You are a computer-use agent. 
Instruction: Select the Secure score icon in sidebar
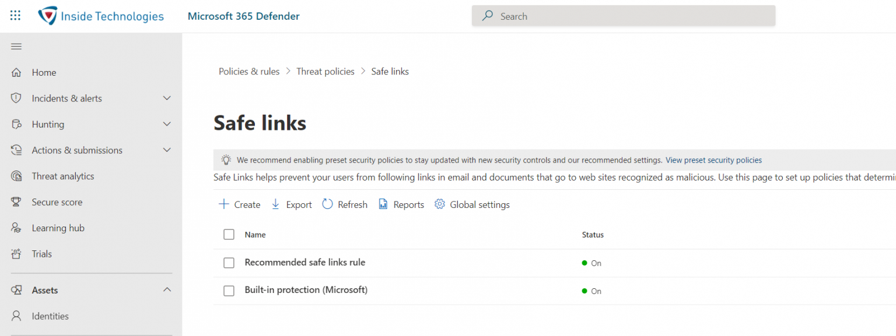coord(17,201)
